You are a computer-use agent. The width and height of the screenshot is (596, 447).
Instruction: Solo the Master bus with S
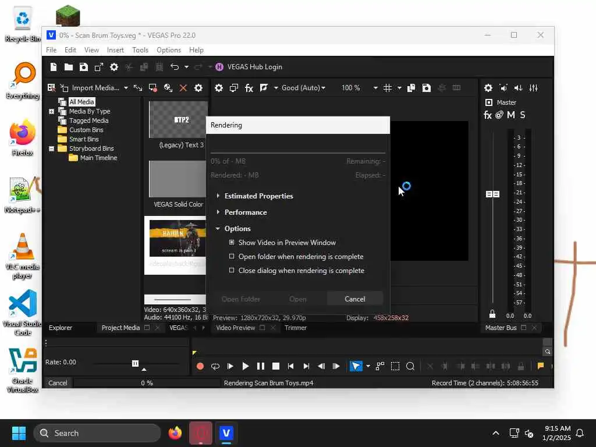523,115
